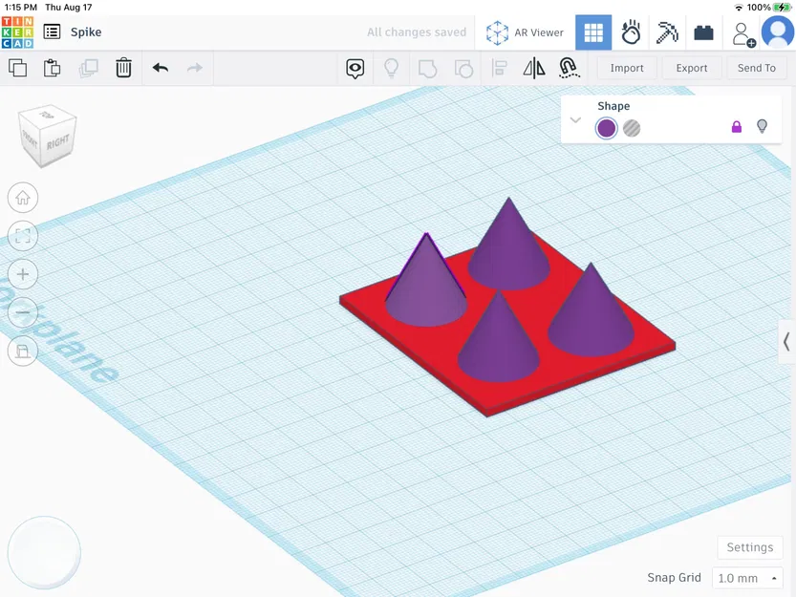Screen dimensions: 796x597
Task: Delete with the trash tool
Action: [123, 68]
